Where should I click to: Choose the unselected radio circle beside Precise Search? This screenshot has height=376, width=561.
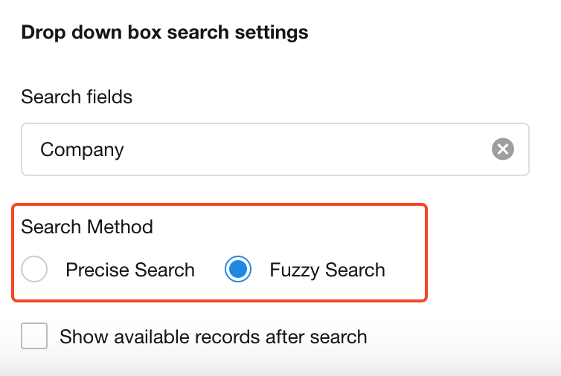pyautogui.click(x=35, y=270)
